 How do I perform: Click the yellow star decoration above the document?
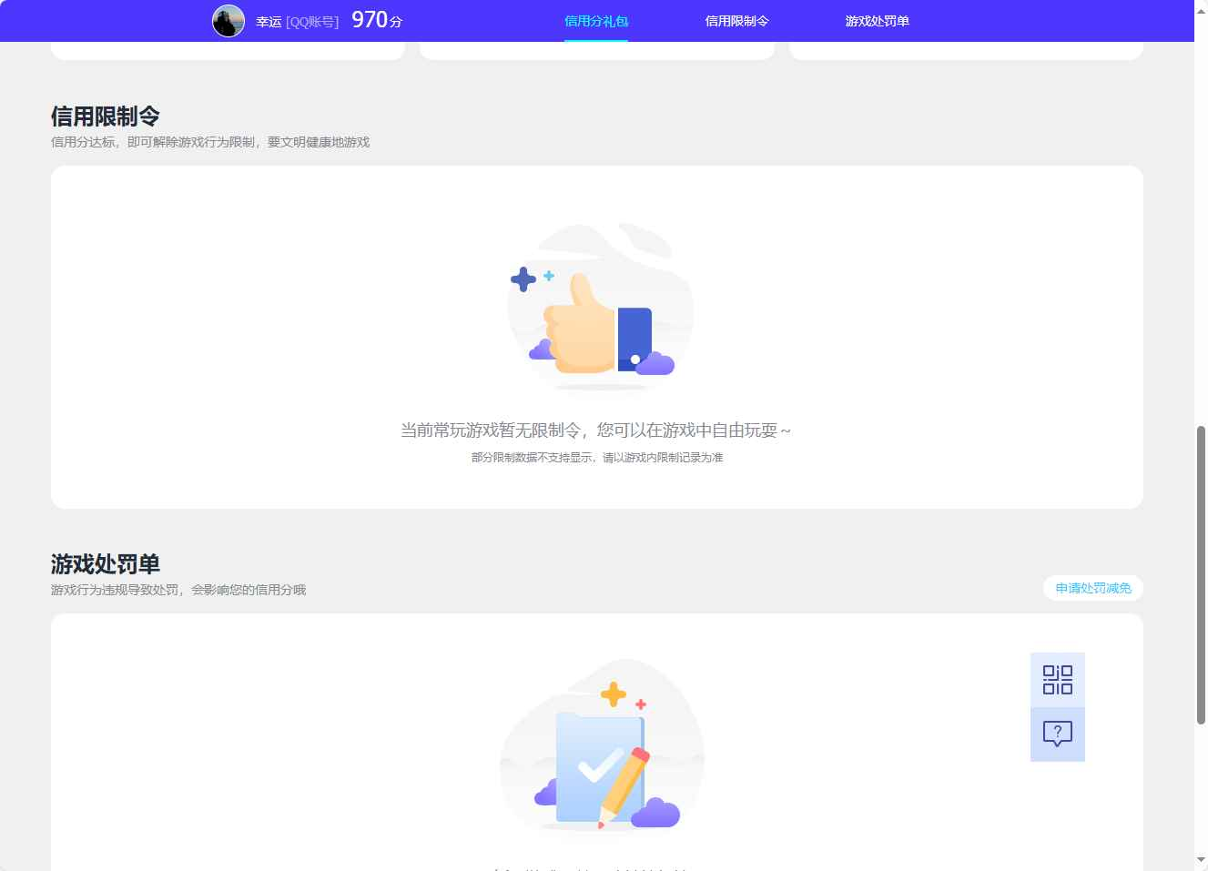point(614,695)
